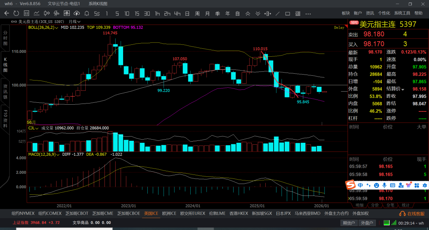429x230 pixels.
Task: Click the lightning trend icon in toolbar
Action: [x=57, y=13]
